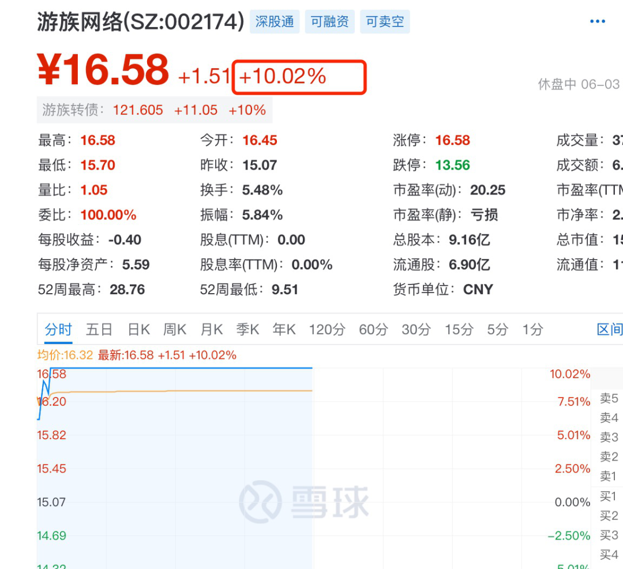Click the 今开 value 16.45
Viewport: 623px width, 569px height.
coord(260,140)
